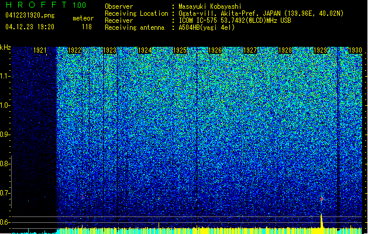Click the cyan signal level bar under 1921
This screenshot has height=234, width=368.
(x=34, y=232)
